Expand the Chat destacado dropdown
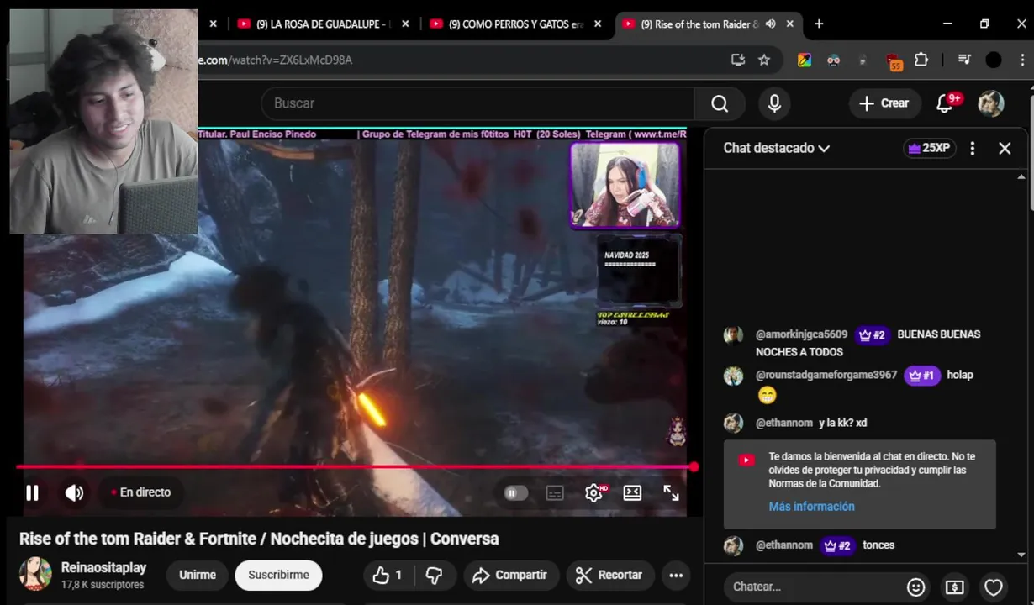 pyautogui.click(x=776, y=148)
